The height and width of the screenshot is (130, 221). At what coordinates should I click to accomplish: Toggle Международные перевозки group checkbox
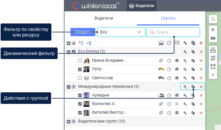click(x=74, y=87)
